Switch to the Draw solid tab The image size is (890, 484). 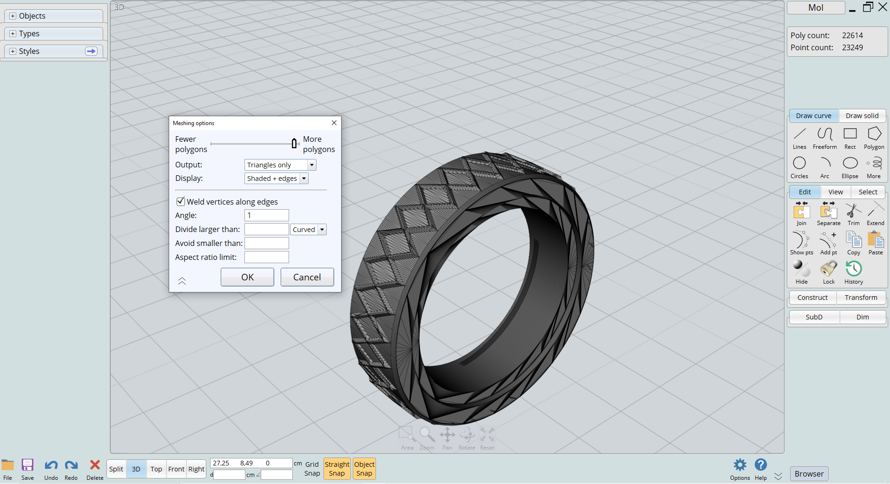(862, 116)
